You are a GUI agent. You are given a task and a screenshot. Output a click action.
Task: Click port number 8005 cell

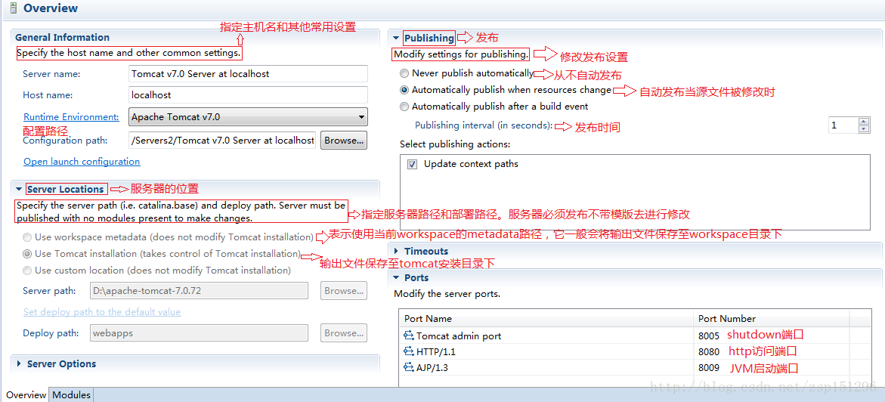(x=708, y=336)
